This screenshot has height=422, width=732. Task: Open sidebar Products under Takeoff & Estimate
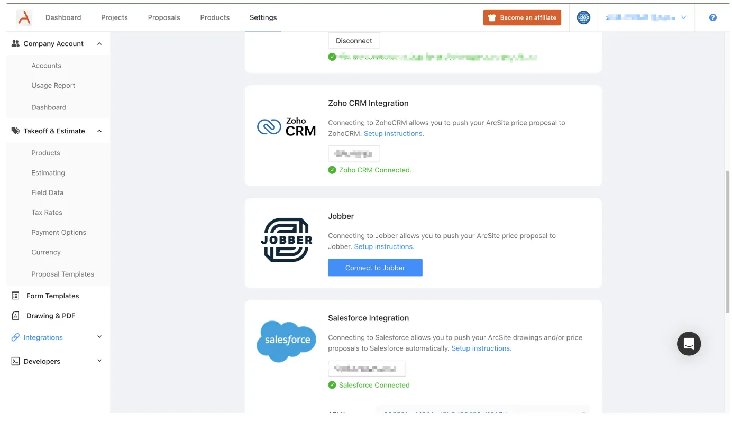[46, 153]
